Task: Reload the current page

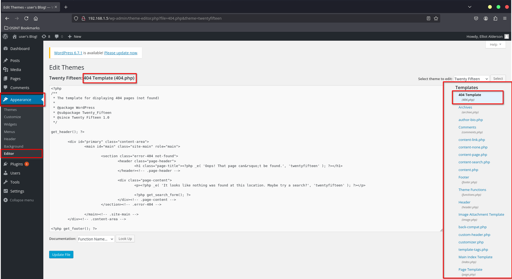Action: 26,18
